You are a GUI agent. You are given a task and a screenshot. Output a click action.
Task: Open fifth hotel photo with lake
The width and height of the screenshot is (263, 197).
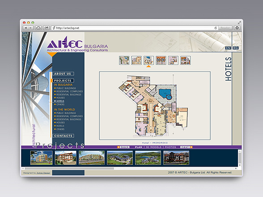click(x=148, y=158)
